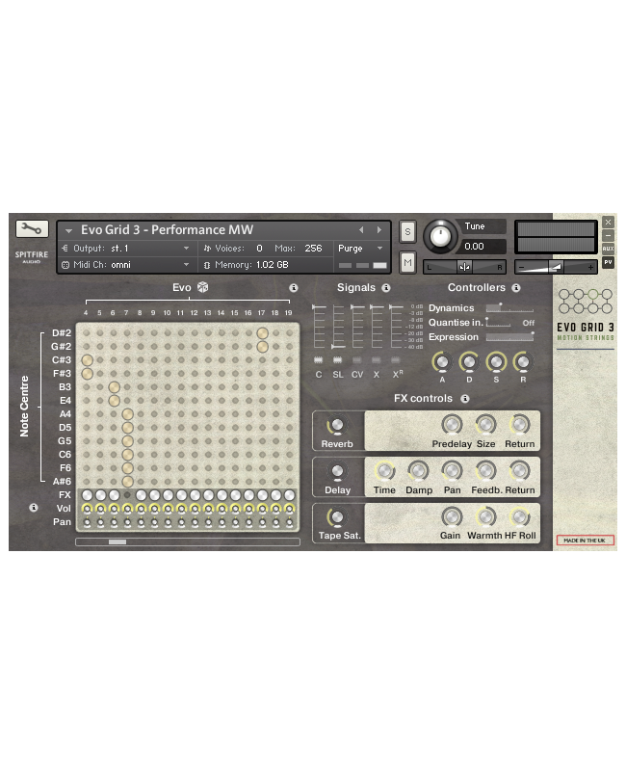Toggle the AUX button

click(x=608, y=249)
